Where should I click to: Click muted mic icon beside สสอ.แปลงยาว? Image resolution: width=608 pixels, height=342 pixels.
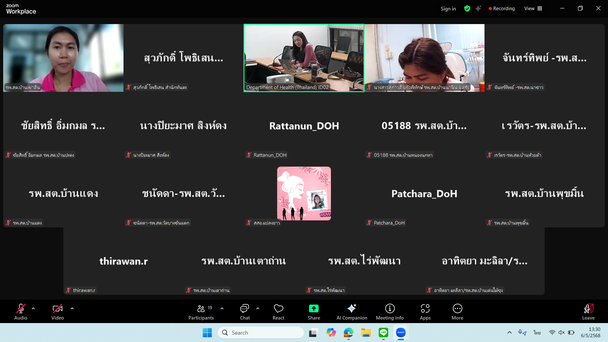coord(249,223)
